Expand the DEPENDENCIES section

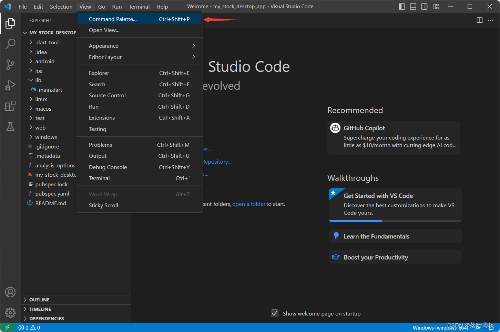[76, 319]
